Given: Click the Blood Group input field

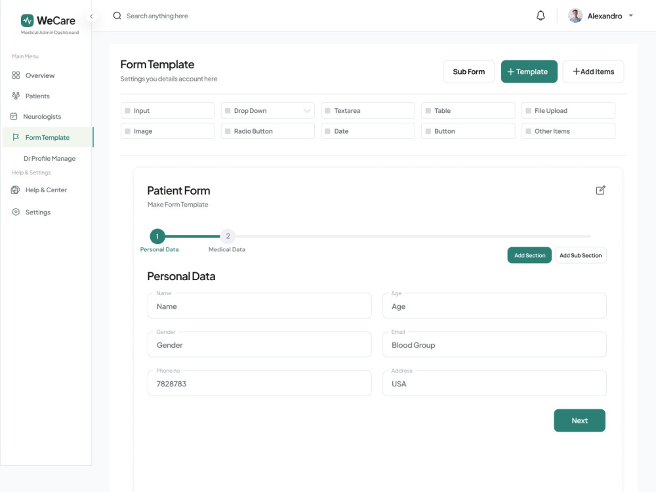Looking at the screenshot, I should (495, 345).
